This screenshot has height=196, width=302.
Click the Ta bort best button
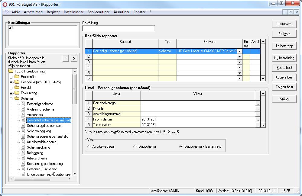coord(284,87)
